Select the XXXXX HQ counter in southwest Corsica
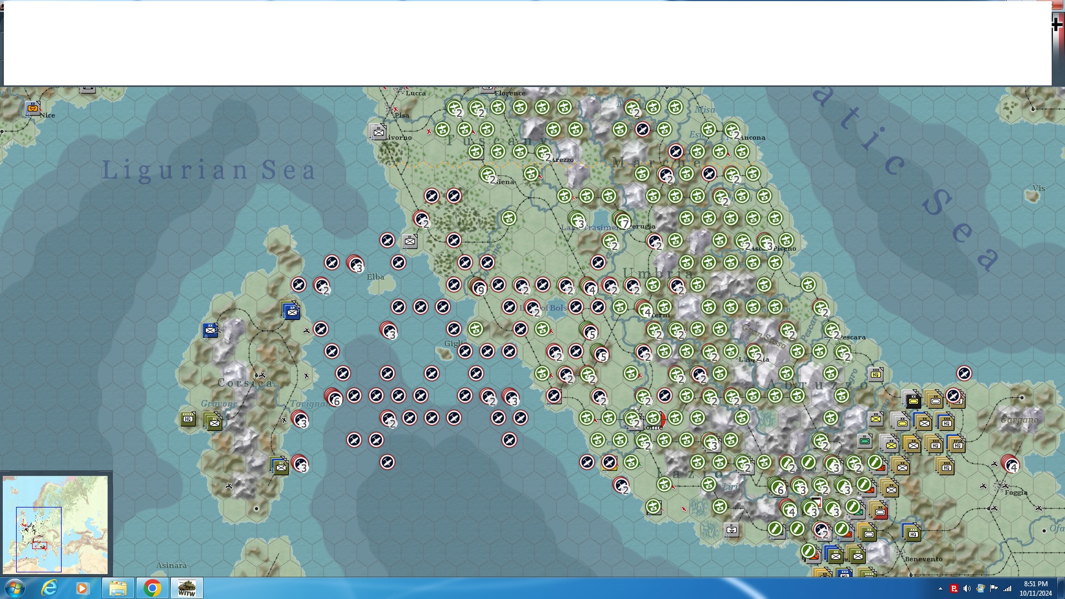1065x599 pixels. [x=188, y=419]
